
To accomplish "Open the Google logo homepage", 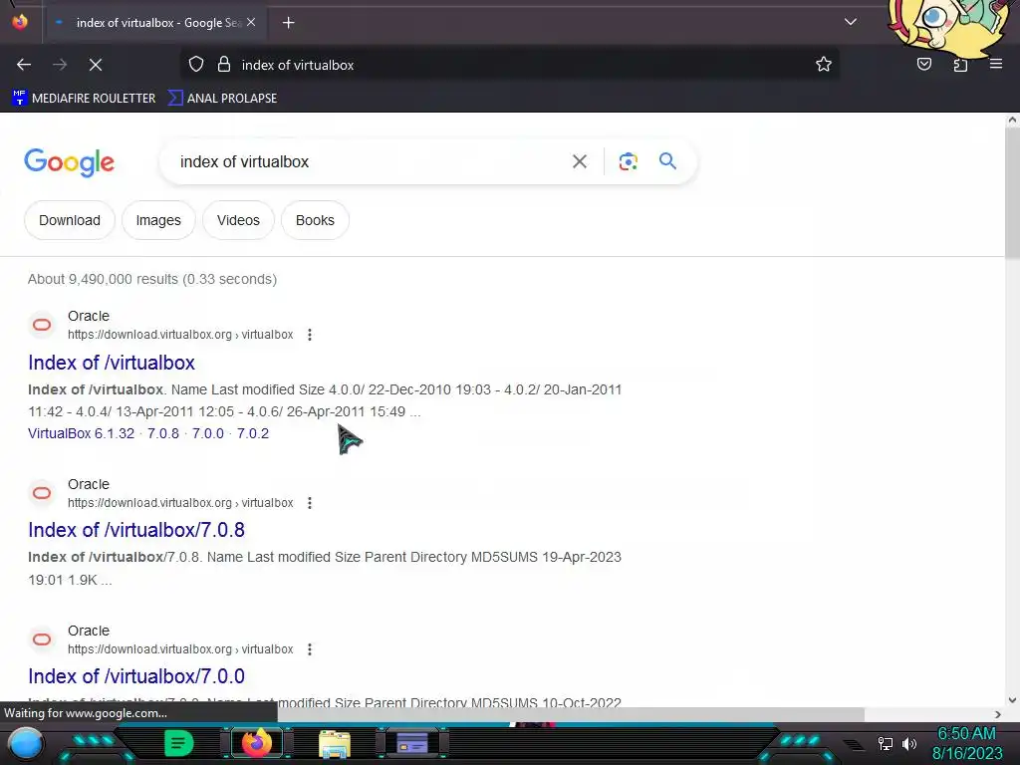I will tap(69, 162).
